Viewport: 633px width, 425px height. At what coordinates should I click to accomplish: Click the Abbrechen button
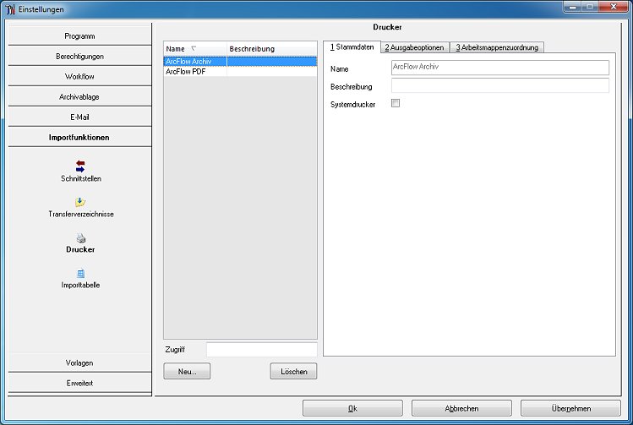[x=461, y=408]
